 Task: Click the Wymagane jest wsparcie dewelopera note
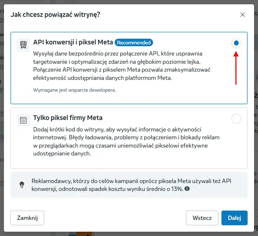click(75, 90)
